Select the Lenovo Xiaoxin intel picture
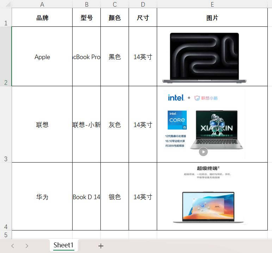The image size is (272, 253). click(203, 124)
